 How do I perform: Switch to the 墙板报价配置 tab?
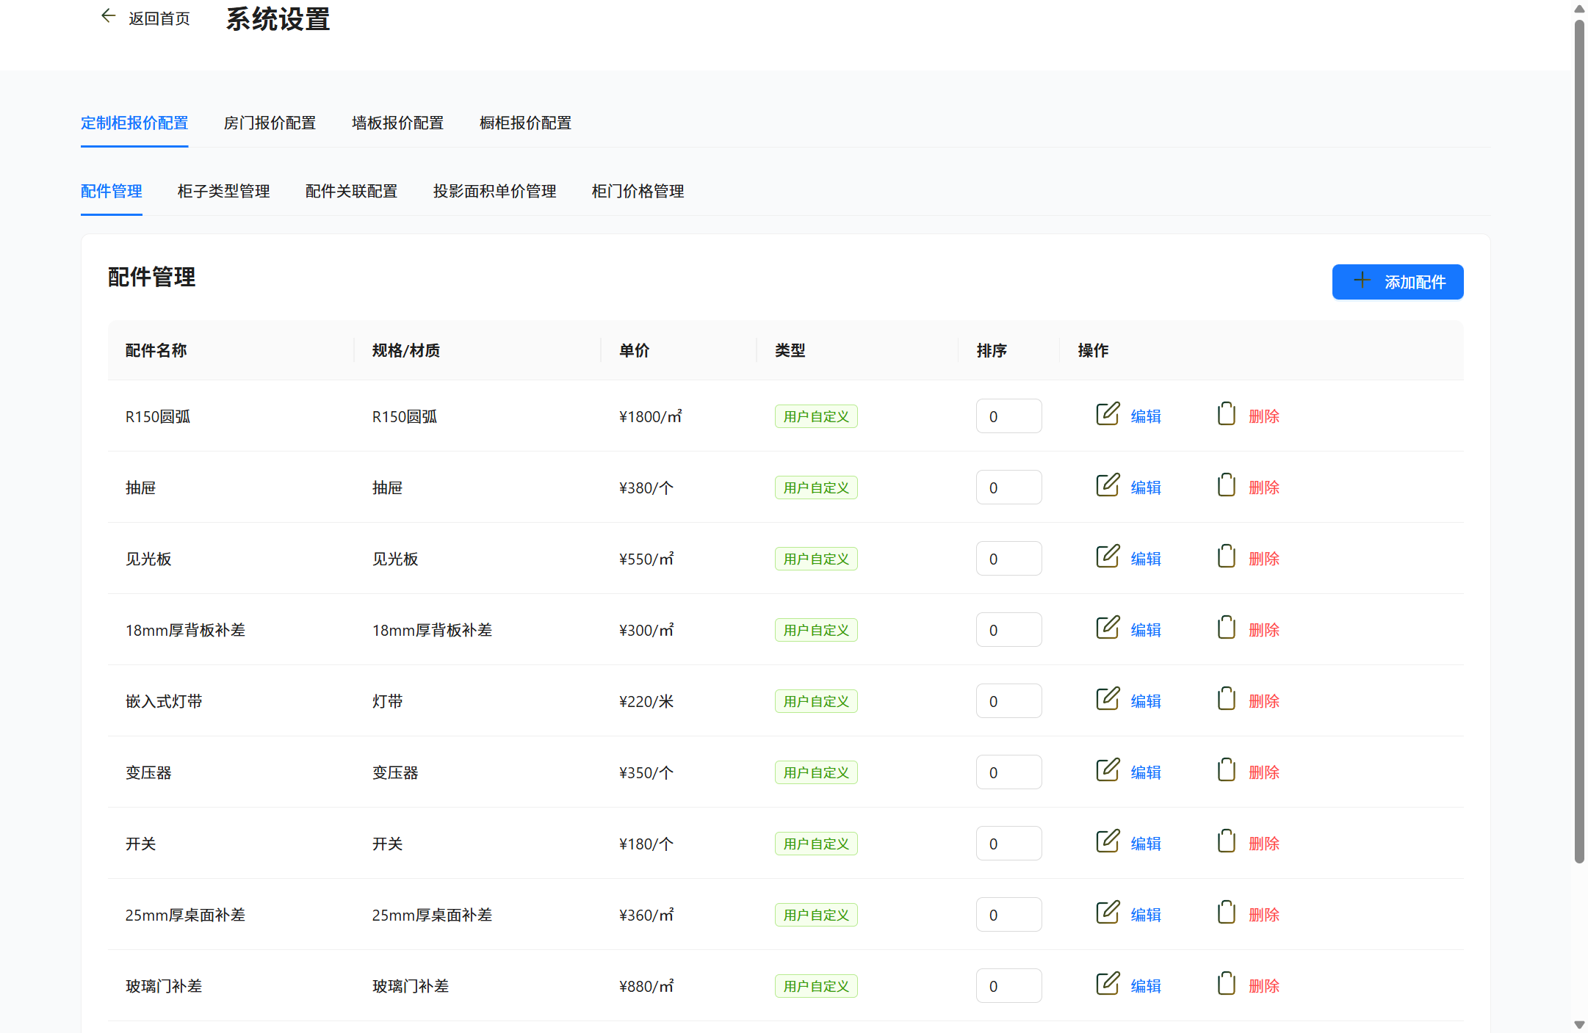click(397, 123)
